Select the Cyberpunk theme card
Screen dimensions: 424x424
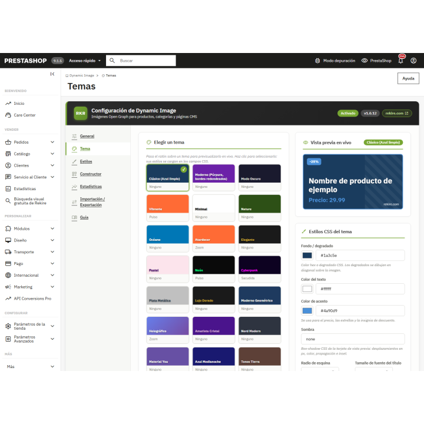click(260, 269)
